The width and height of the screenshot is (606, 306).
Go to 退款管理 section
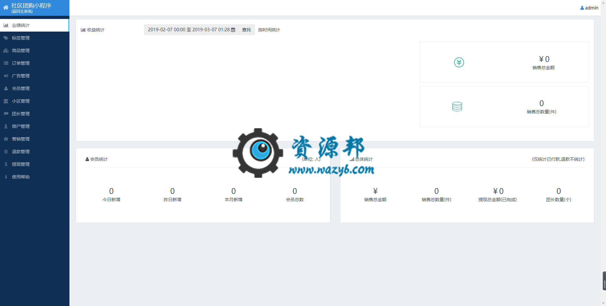35,152
